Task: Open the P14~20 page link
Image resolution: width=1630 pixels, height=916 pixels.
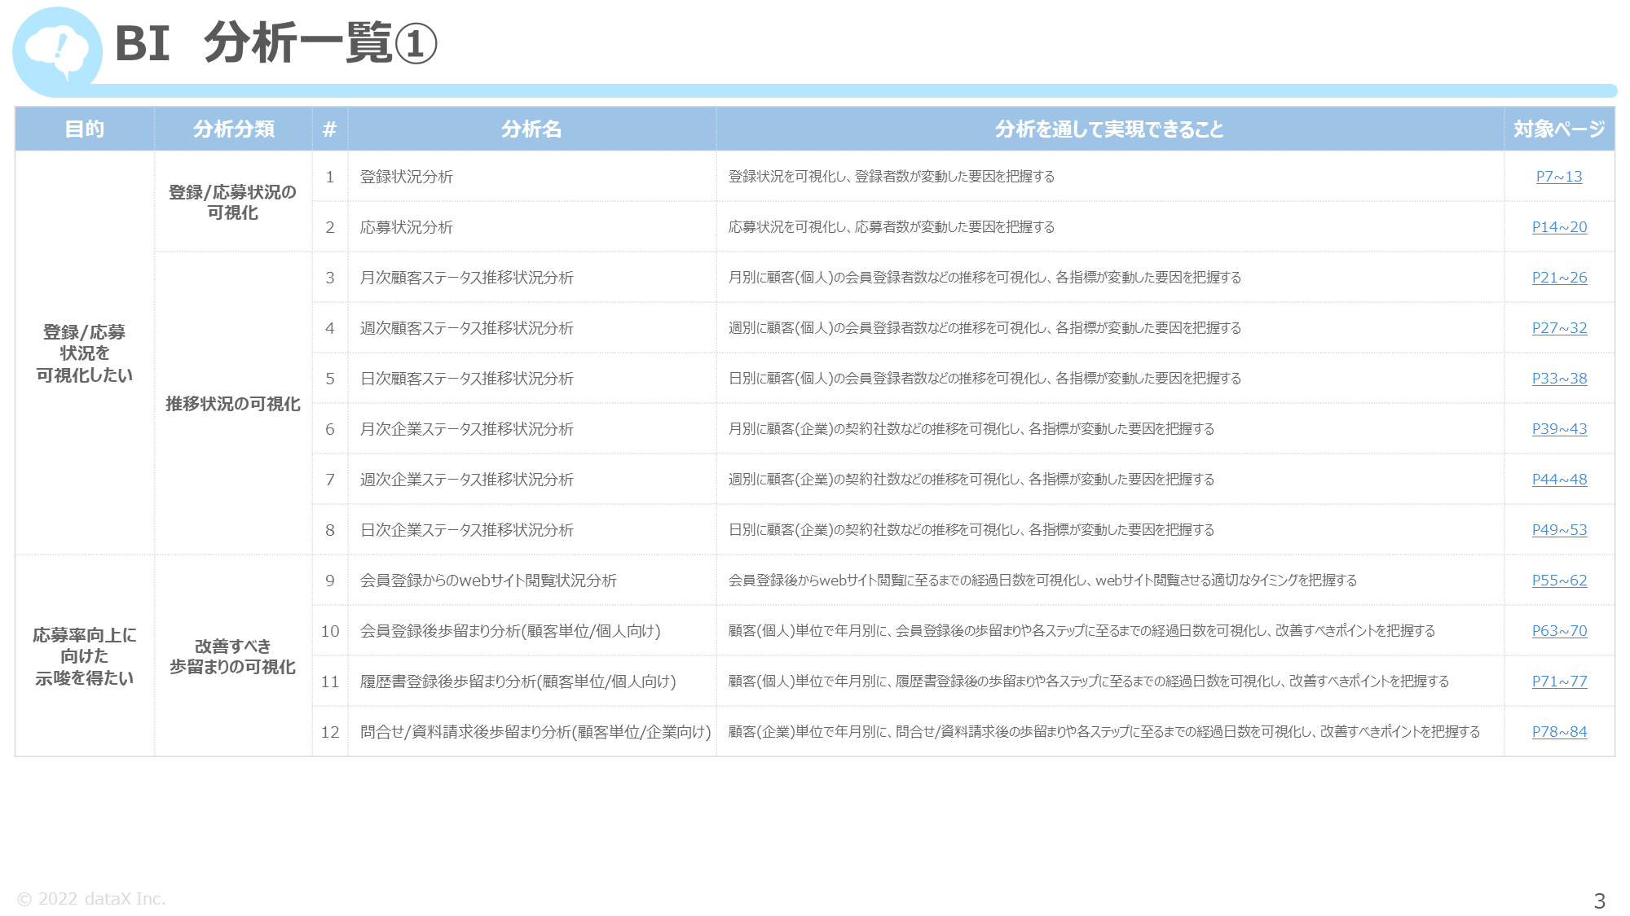Action: tap(1559, 227)
